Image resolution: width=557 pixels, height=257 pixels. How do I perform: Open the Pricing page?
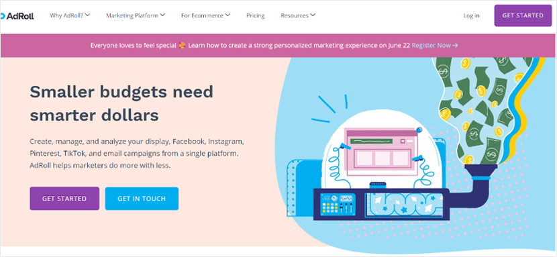(x=256, y=15)
